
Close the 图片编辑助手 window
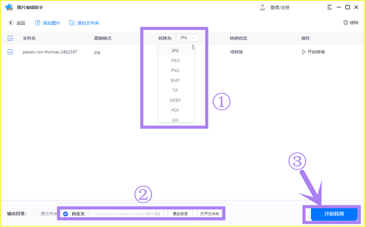pos(356,7)
